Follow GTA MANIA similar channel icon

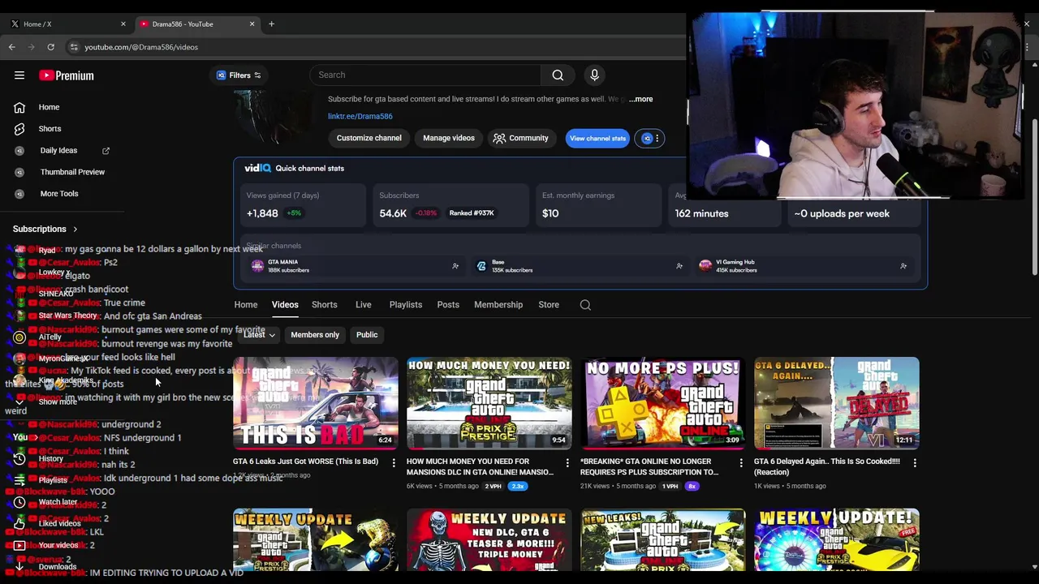(455, 266)
